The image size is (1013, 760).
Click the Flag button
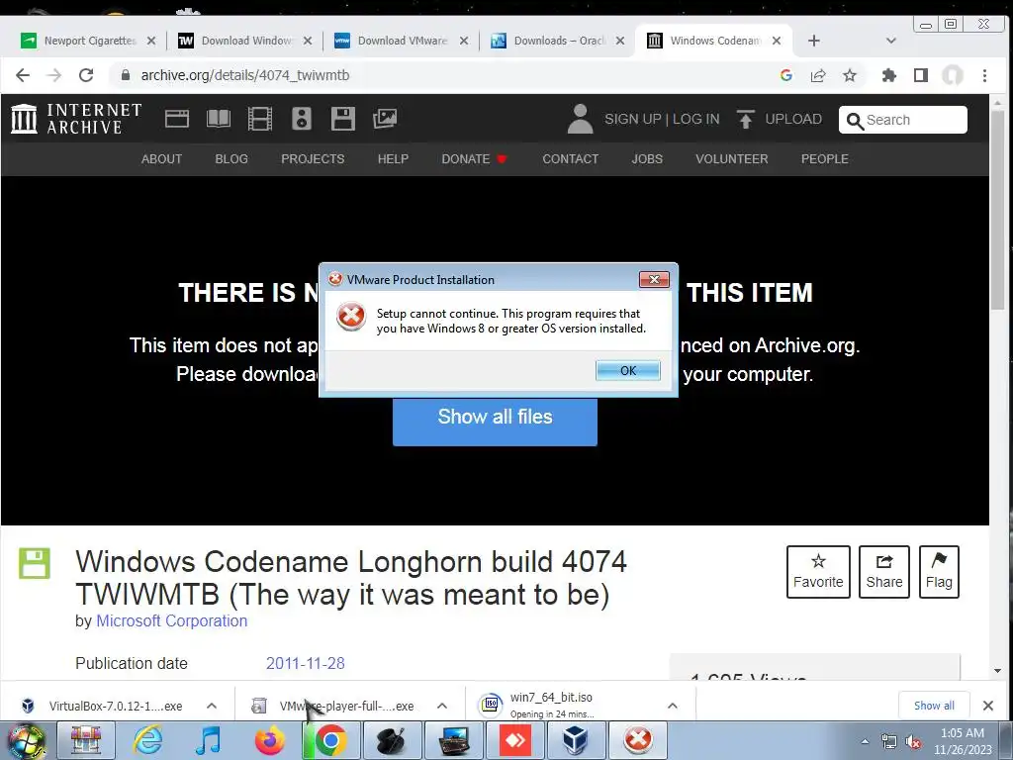[x=939, y=572]
